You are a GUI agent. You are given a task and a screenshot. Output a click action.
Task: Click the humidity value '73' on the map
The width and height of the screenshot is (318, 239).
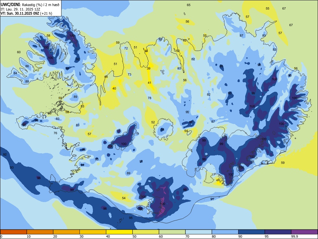pyautogui.click(x=129, y=75)
